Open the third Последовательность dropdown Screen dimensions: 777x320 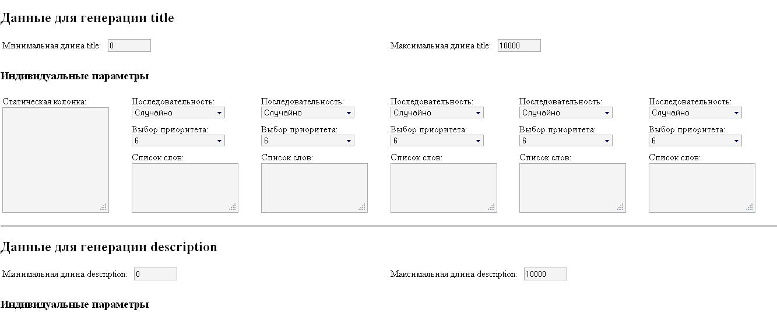[437, 113]
